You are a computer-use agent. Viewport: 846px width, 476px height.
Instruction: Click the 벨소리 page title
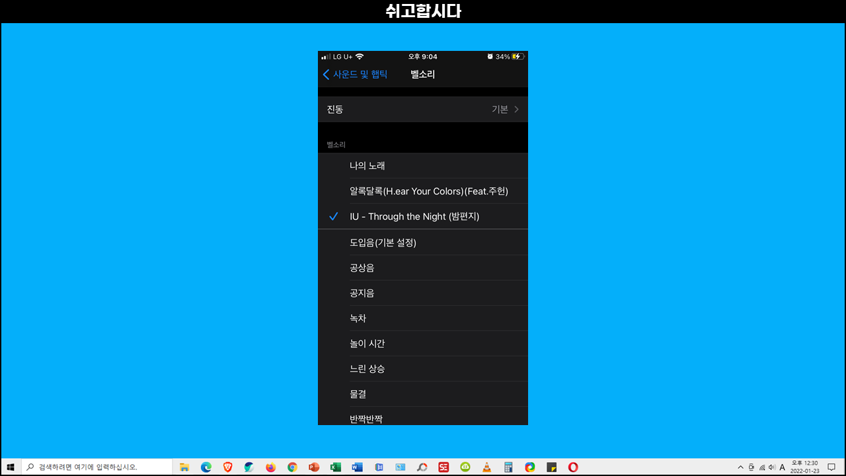423,75
